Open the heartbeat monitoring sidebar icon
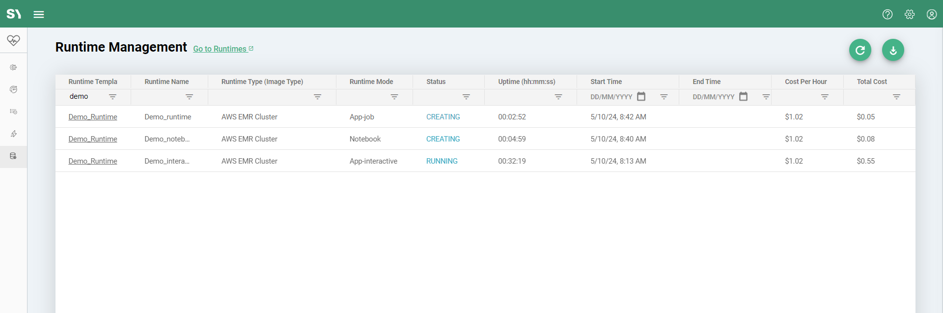Viewport: 943px width, 313px height. coord(13,40)
